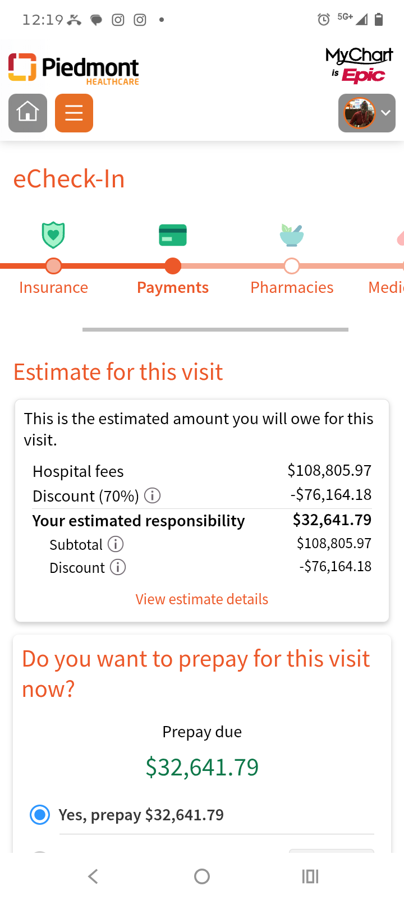This screenshot has height=900, width=404.
Task: Select Yes, prepay $32,641.79 option
Action: [40, 815]
